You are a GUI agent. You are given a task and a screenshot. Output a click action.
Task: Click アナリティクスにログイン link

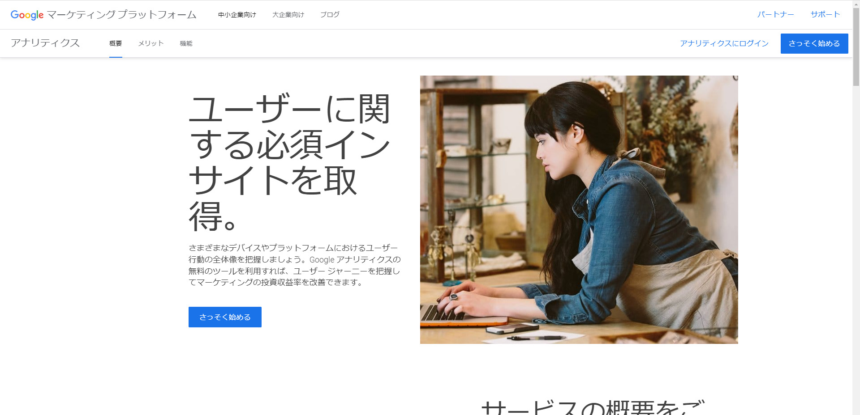point(724,43)
